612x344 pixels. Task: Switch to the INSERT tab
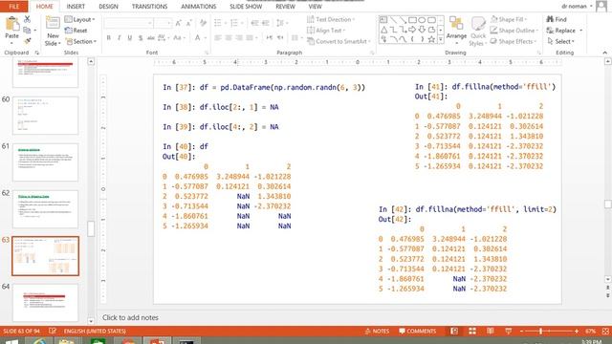tap(76, 7)
